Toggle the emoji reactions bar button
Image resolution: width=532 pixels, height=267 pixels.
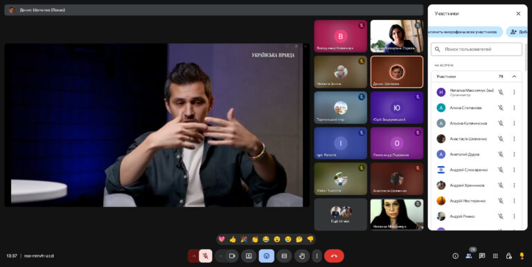coord(266,256)
